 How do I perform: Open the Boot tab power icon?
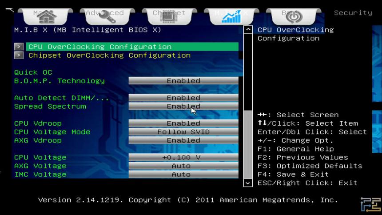294,16
